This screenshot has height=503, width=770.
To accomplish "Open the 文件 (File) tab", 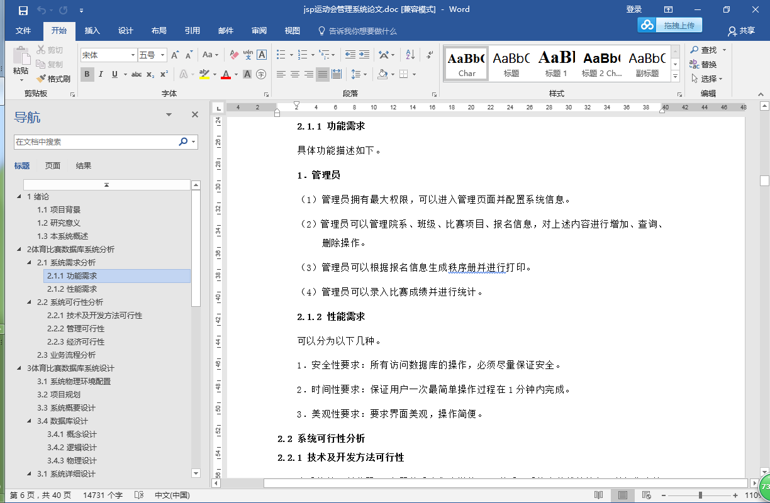I will pyautogui.click(x=23, y=31).
